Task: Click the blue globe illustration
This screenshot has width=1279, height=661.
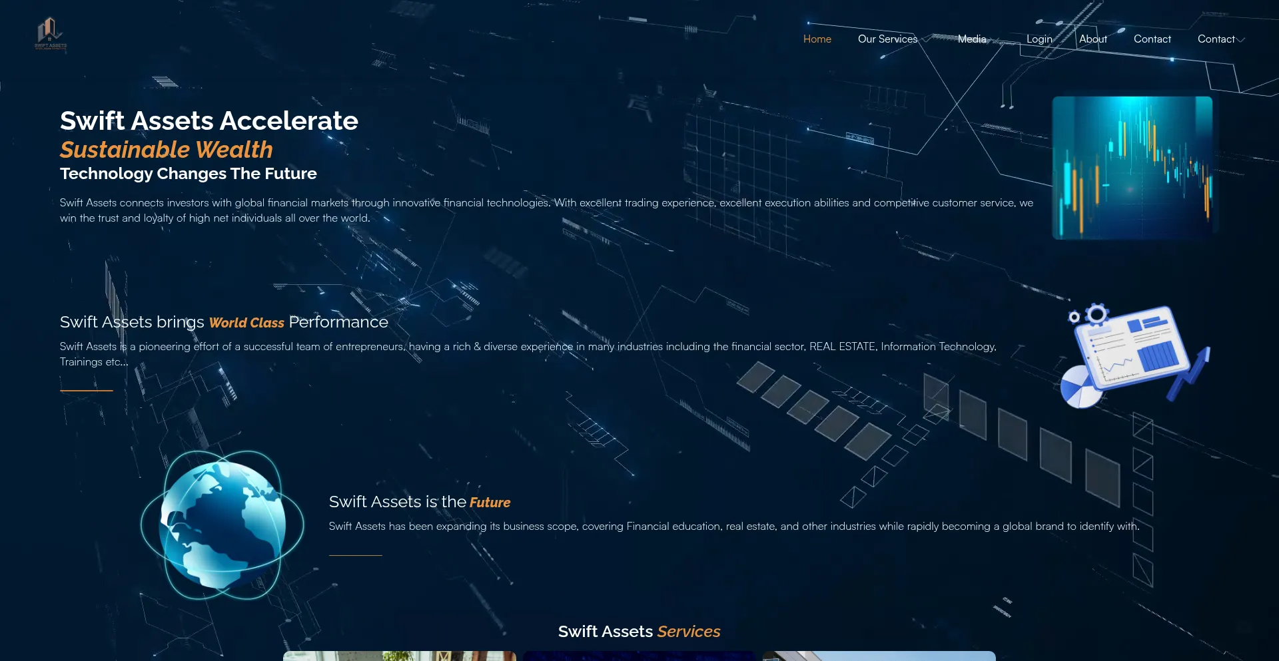Action: [x=222, y=525]
